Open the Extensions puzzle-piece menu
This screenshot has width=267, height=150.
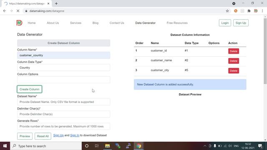[249, 11]
